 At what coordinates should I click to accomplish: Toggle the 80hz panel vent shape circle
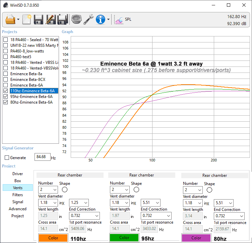(209, 190)
